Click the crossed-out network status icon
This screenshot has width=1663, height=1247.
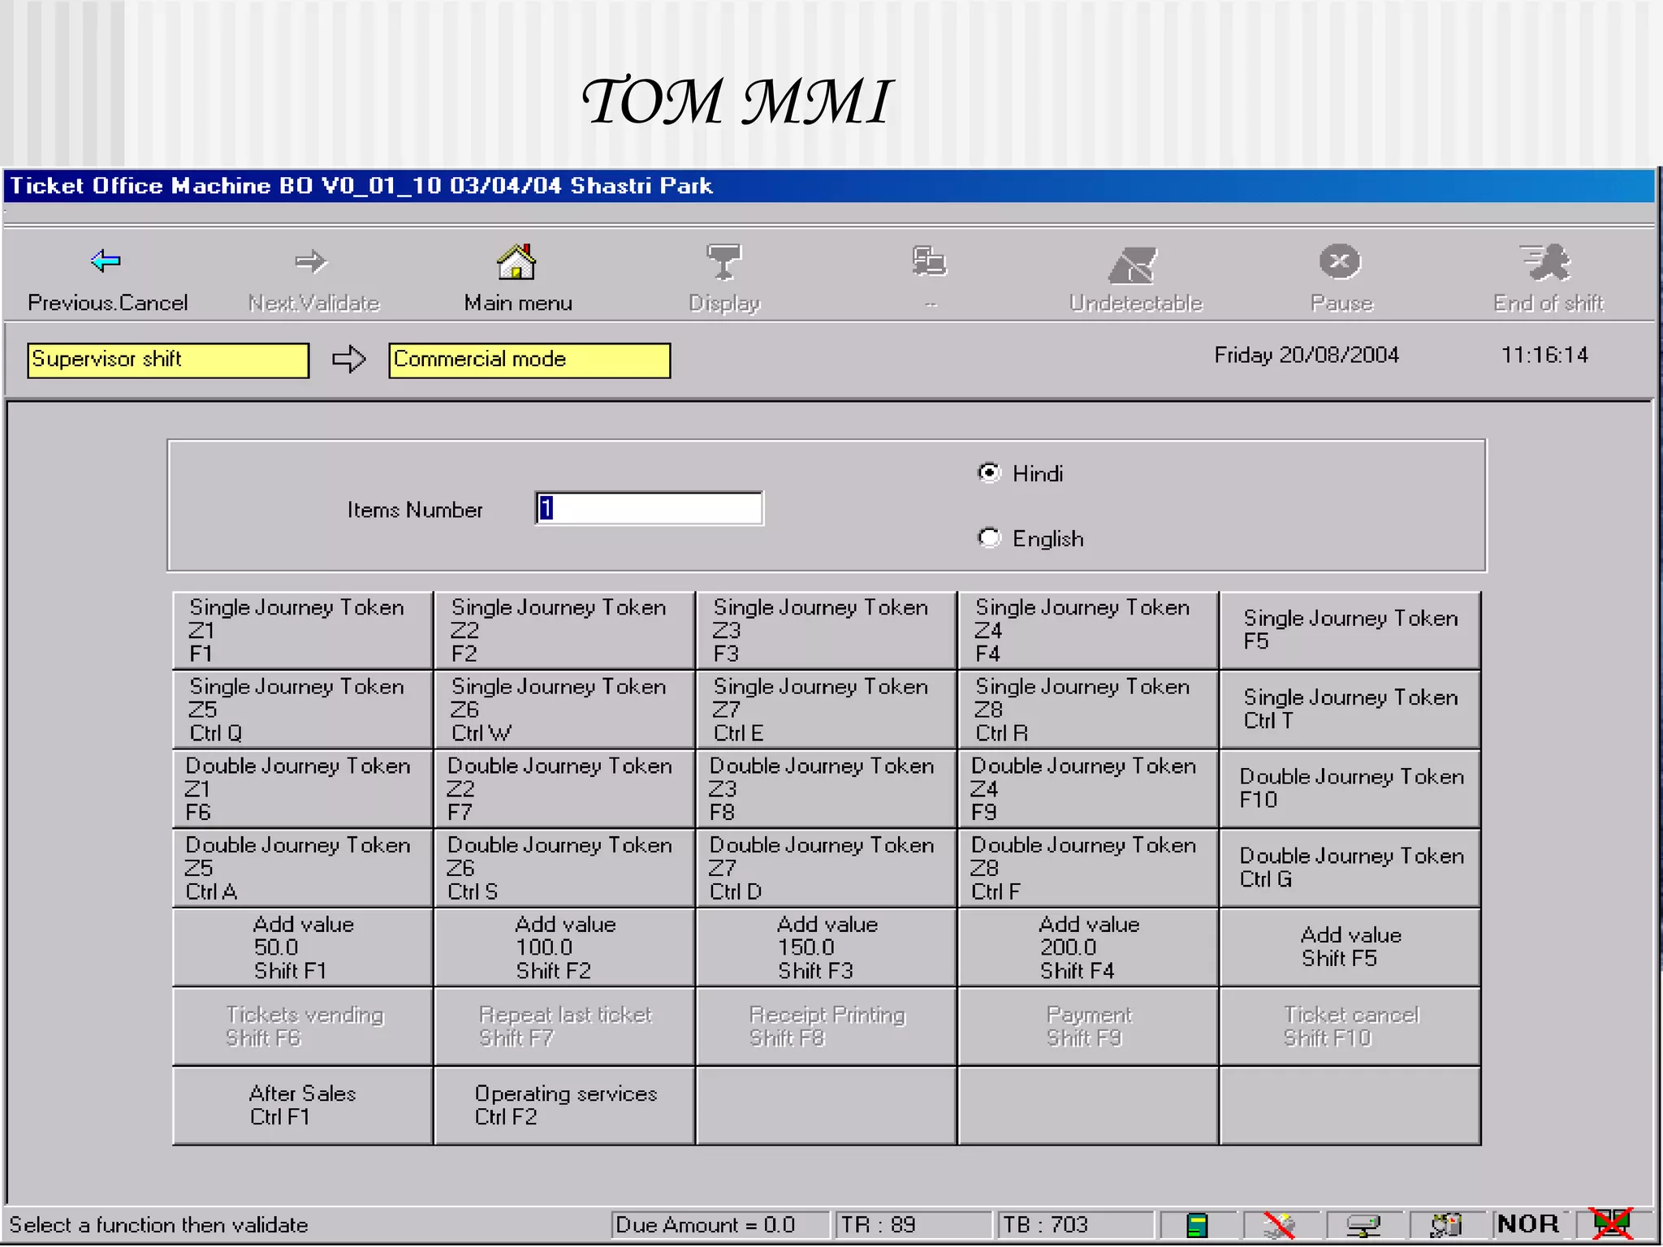coord(1610,1224)
